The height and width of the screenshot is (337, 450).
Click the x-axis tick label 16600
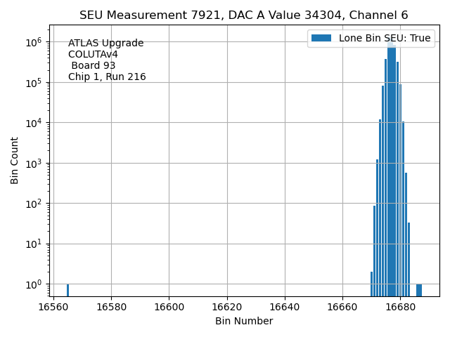169,307
